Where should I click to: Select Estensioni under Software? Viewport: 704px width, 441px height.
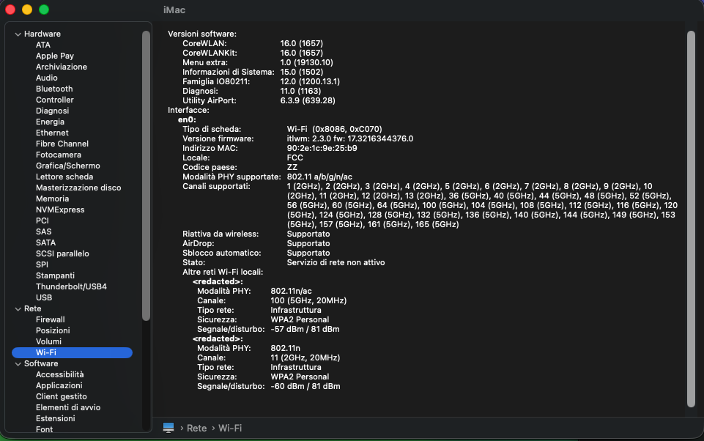coord(56,418)
